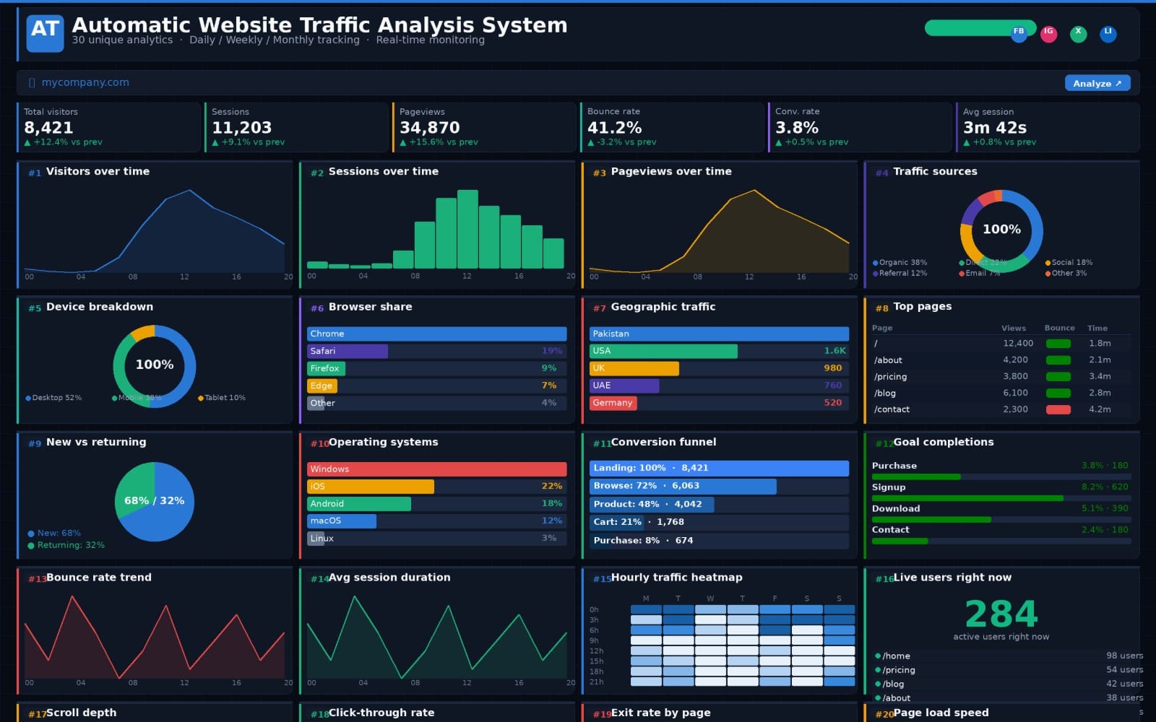Click the Returning: 32% legend entry
This screenshot has height=722, width=1156.
point(66,545)
